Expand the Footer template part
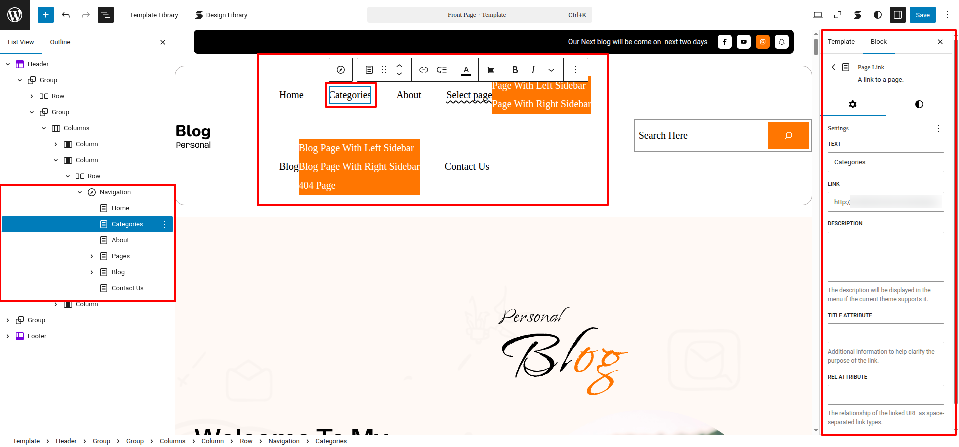 click(x=8, y=336)
